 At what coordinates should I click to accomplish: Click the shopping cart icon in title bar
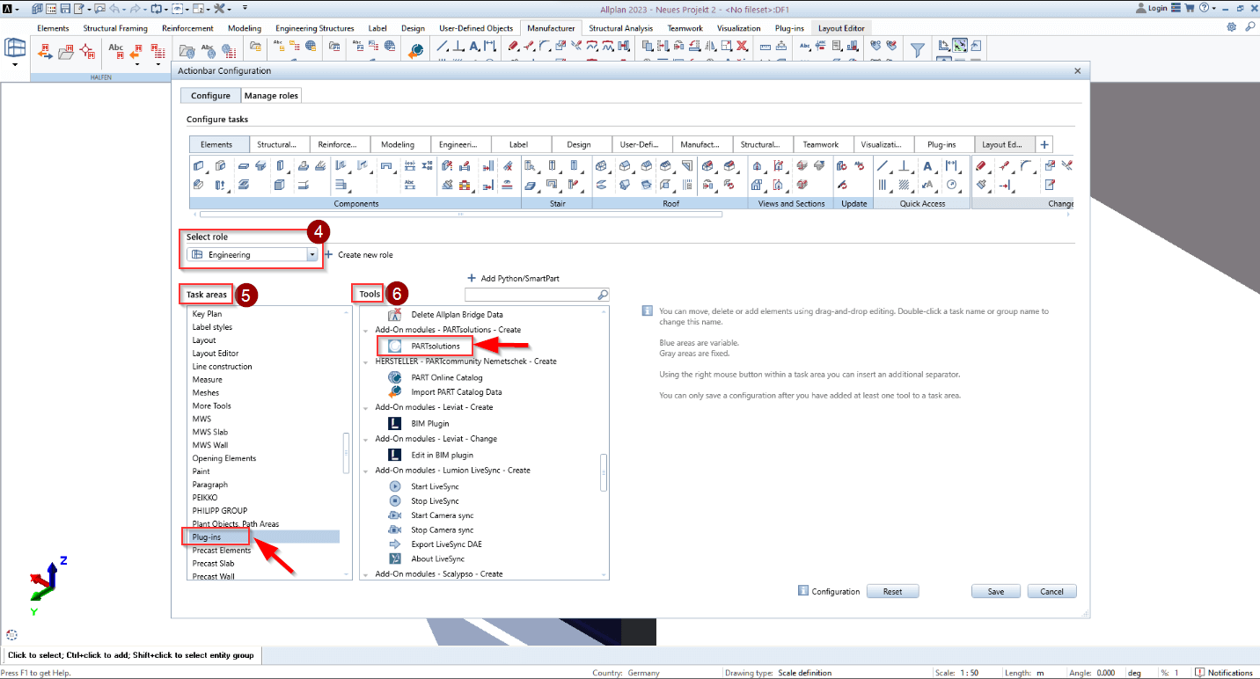(1190, 8)
